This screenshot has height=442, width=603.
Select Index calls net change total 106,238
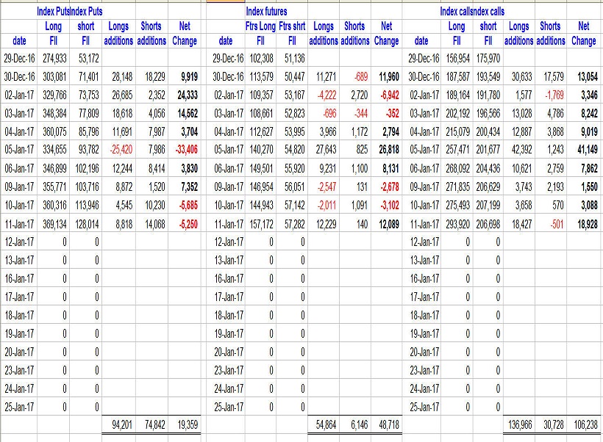(583, 425)
